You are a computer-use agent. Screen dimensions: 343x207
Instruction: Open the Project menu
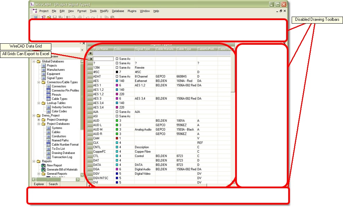coord(44,11)
